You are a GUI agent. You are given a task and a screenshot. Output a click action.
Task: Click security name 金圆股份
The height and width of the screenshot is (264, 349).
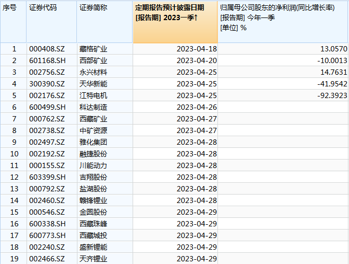93,212
